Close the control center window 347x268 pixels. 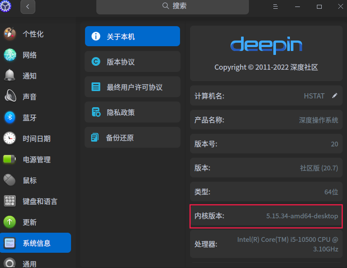click(x=340, y=7)
